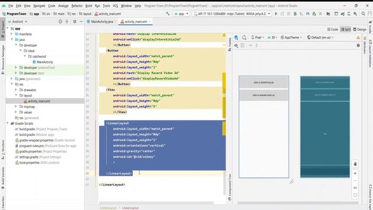This screenshot has height=210, width=373.
Task: Click the Debug app bug icon
Action: point(295,14)
